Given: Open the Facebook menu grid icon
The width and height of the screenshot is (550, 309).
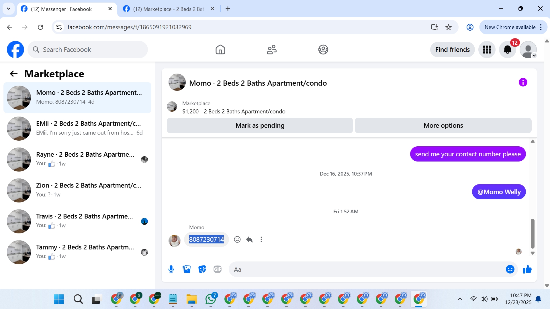Looking at the screenshot, I should point(487,50).
